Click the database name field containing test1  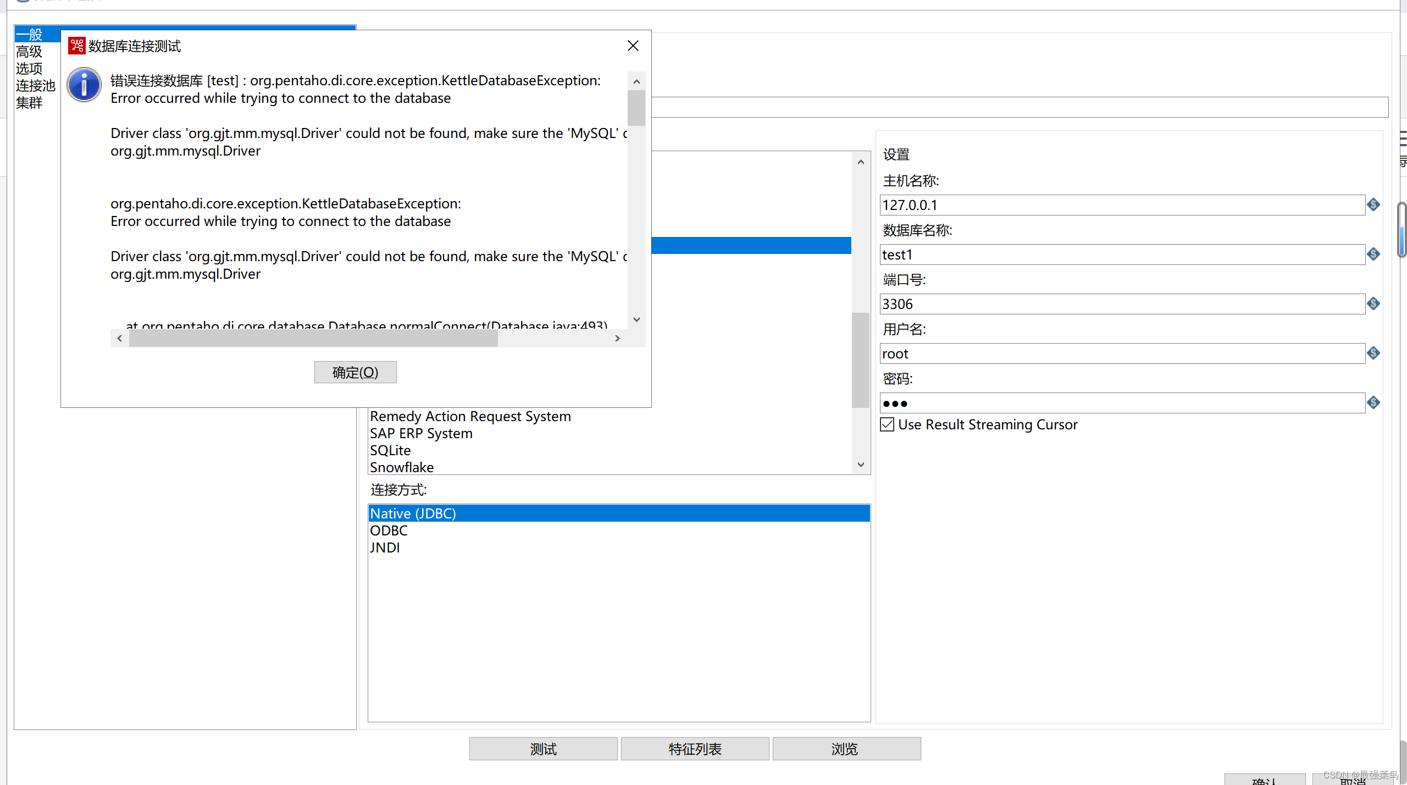(1122, 255)
